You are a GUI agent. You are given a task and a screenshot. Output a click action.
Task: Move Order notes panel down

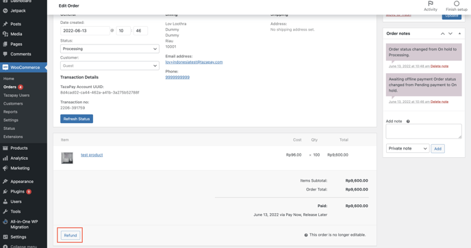click(x=450, y=33)
